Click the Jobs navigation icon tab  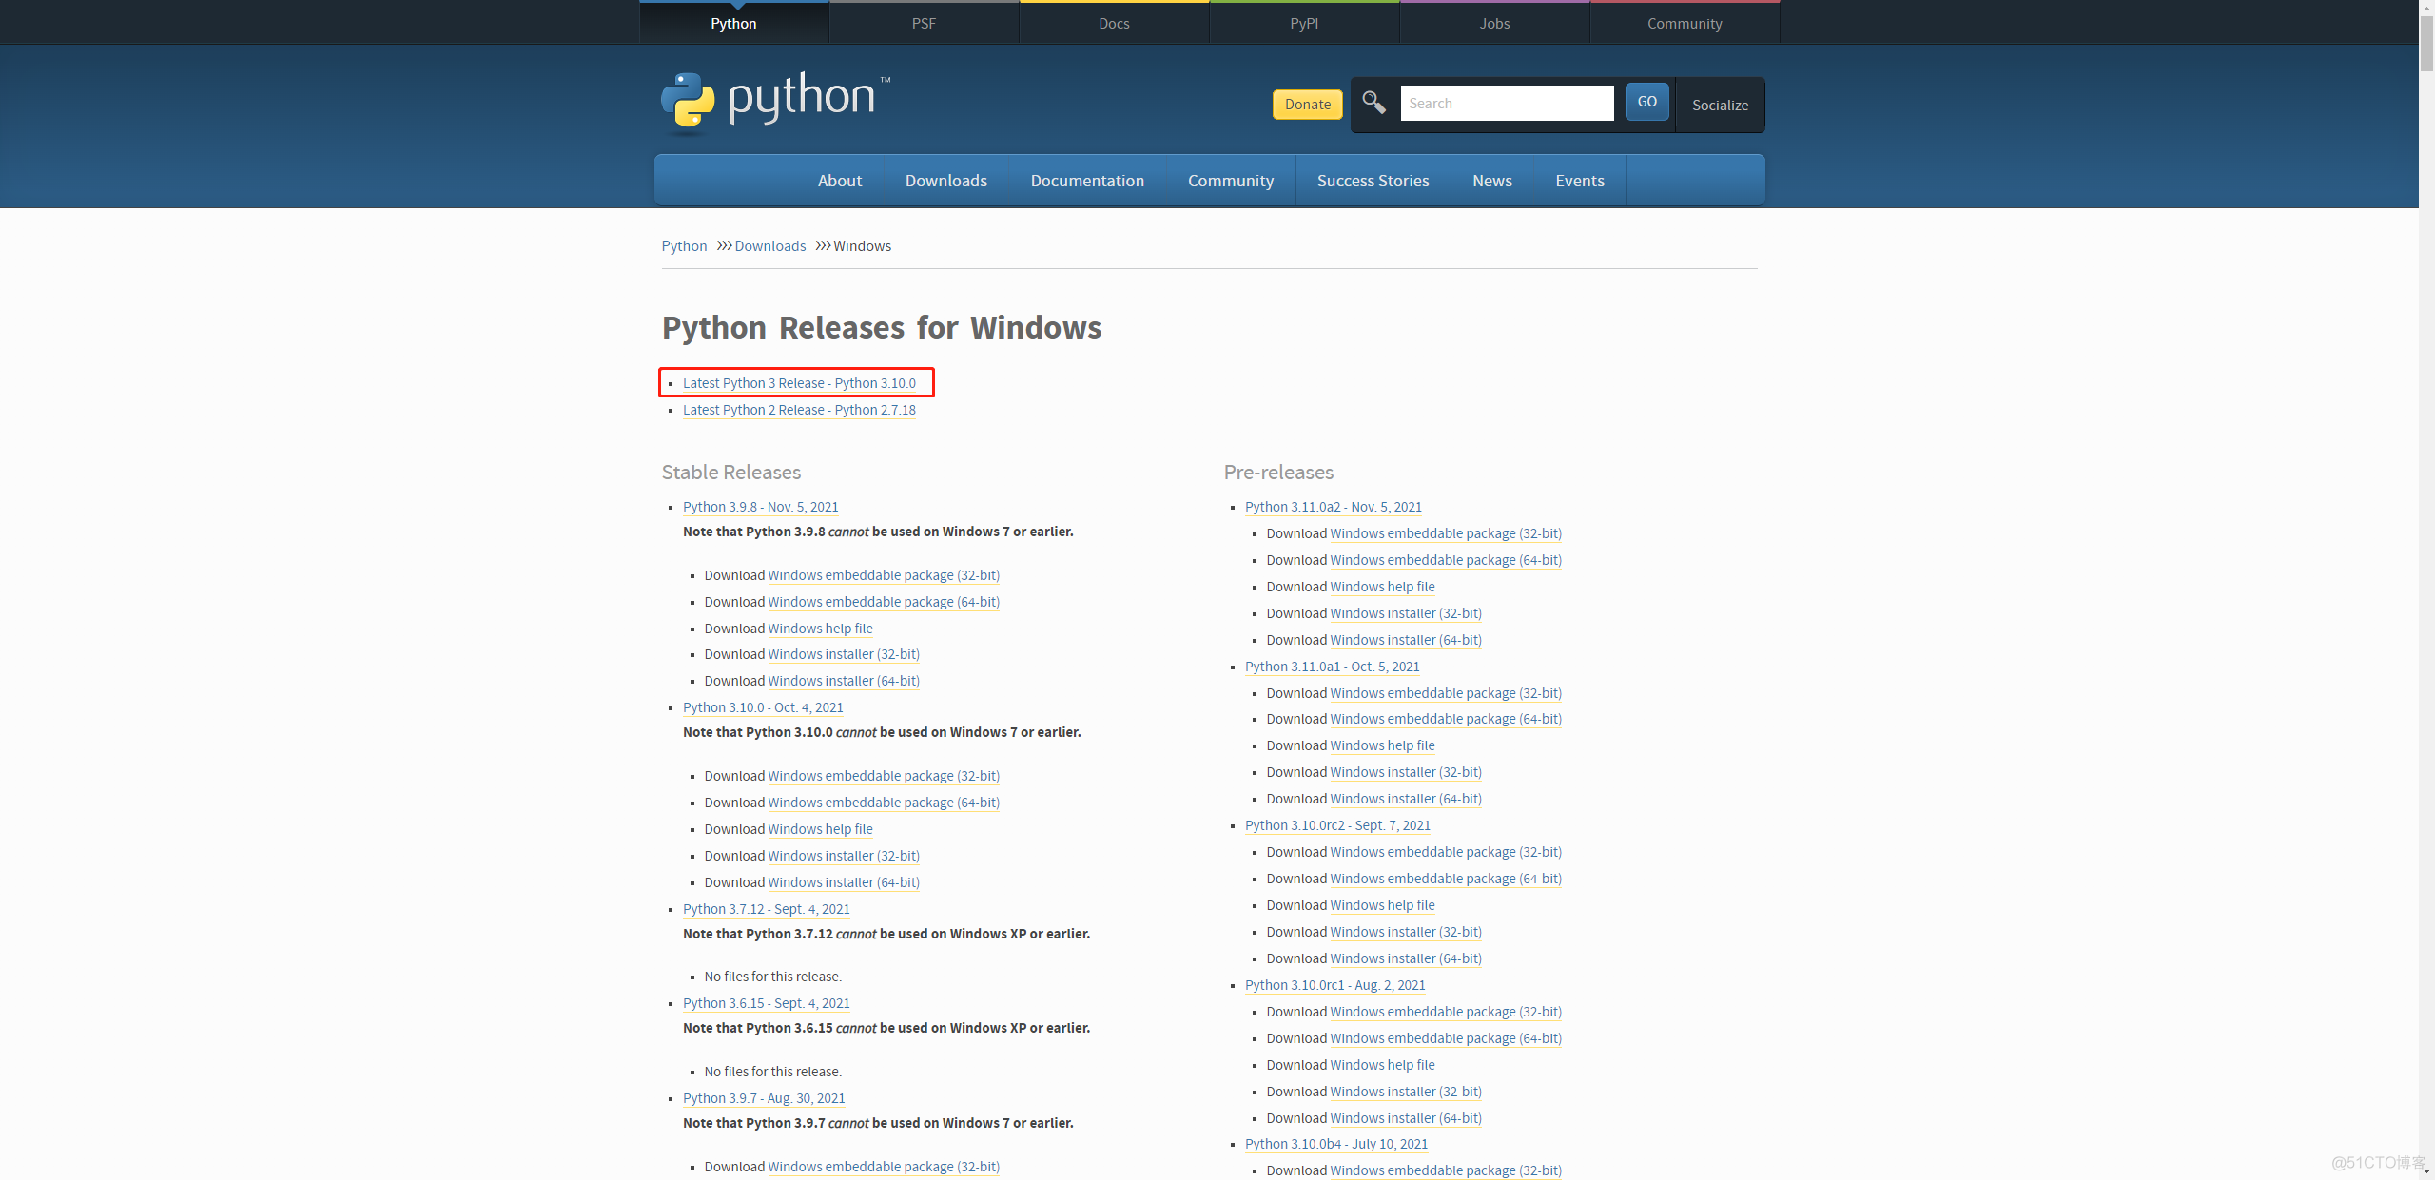pos(1492,22)
